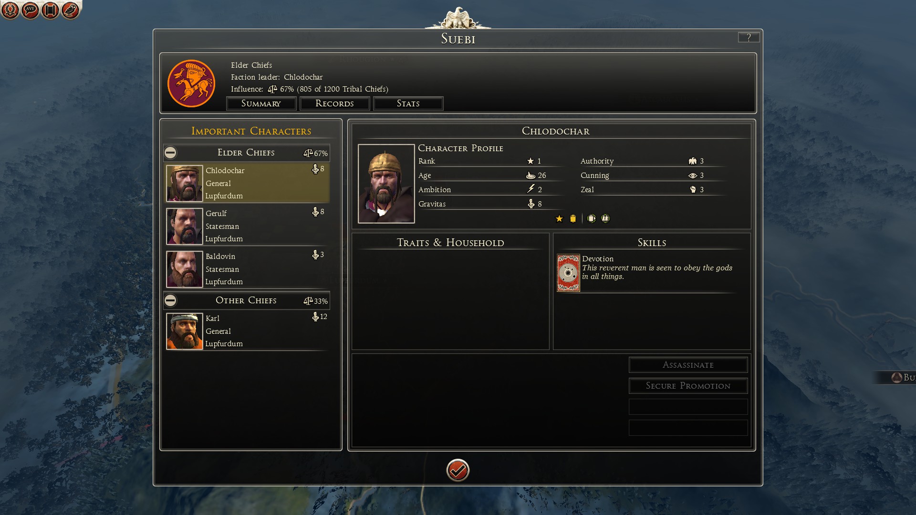Viewport: 916px width, 515px height.
Task: Click the yellow banner icon beside the star
Action: [573, 218]
